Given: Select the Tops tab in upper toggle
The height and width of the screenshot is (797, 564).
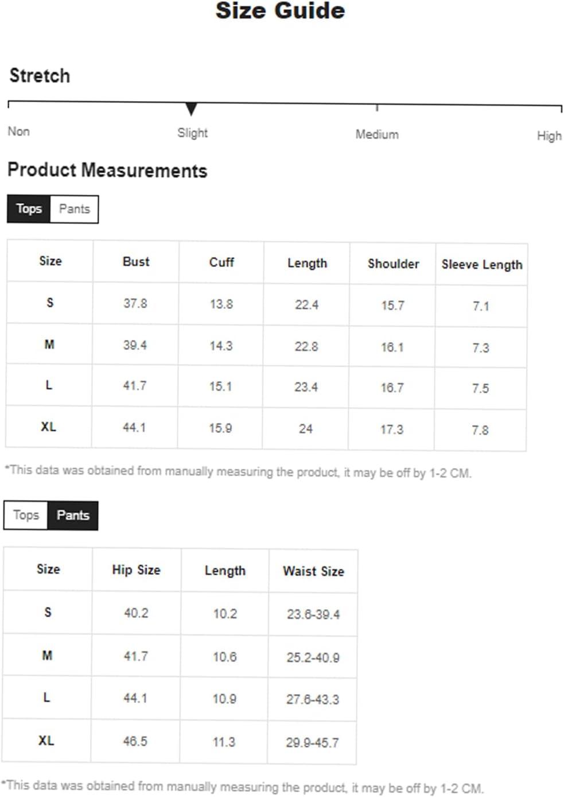Looking at the screenshot, I should (x=29, y=209).
